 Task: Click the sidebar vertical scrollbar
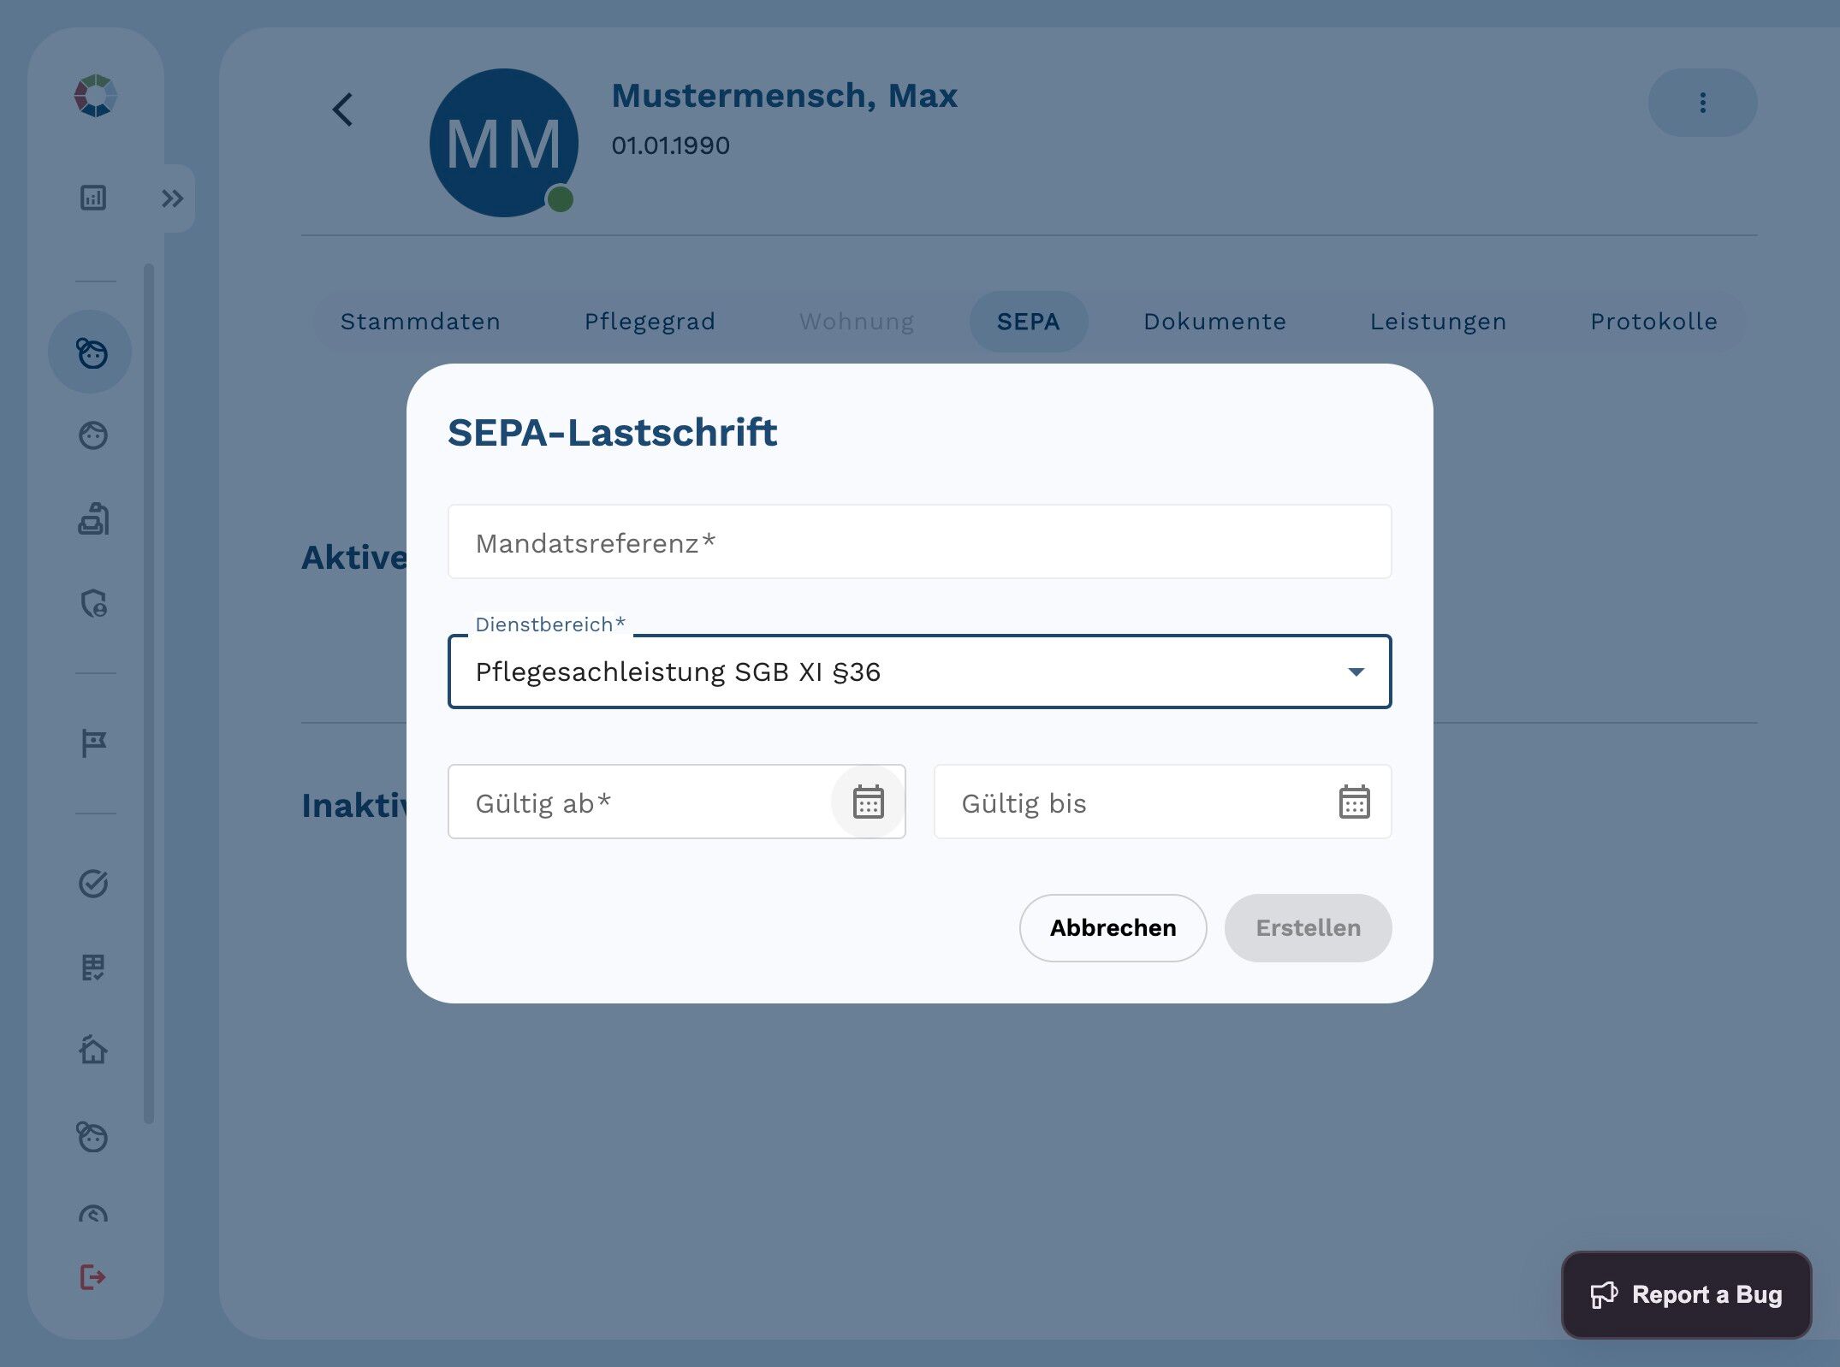point(149,693)
